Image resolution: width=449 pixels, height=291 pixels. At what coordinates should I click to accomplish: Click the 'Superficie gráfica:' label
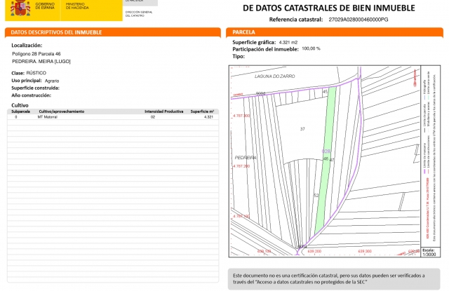point(254,42)
